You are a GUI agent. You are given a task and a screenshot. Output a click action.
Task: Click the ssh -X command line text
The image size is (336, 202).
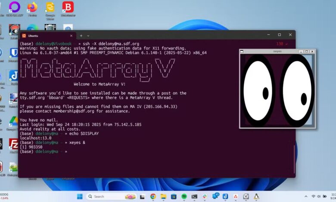pyautogui.click(x=111, y=43)
